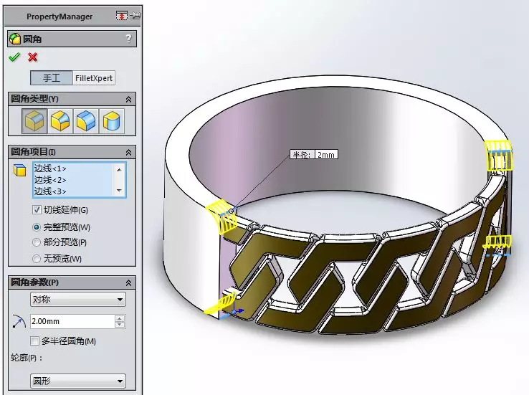
Task: Switch to 手工 manual tab
Action: tap(52, 78)
